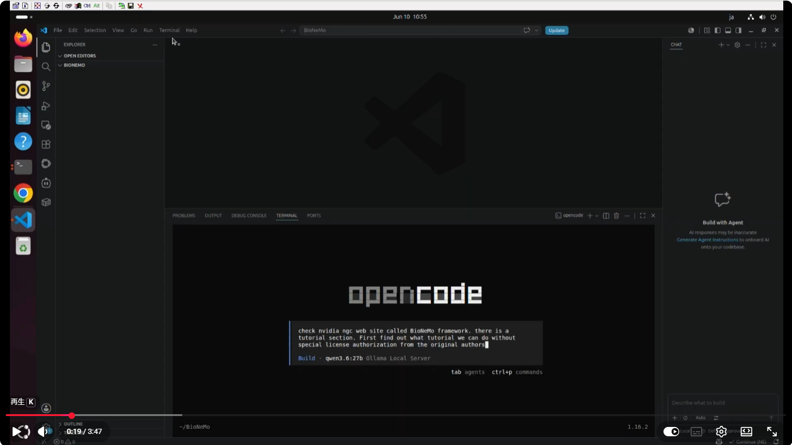
Task: Open Firefox from the Ubuntu dock
Action: point(23,38)
